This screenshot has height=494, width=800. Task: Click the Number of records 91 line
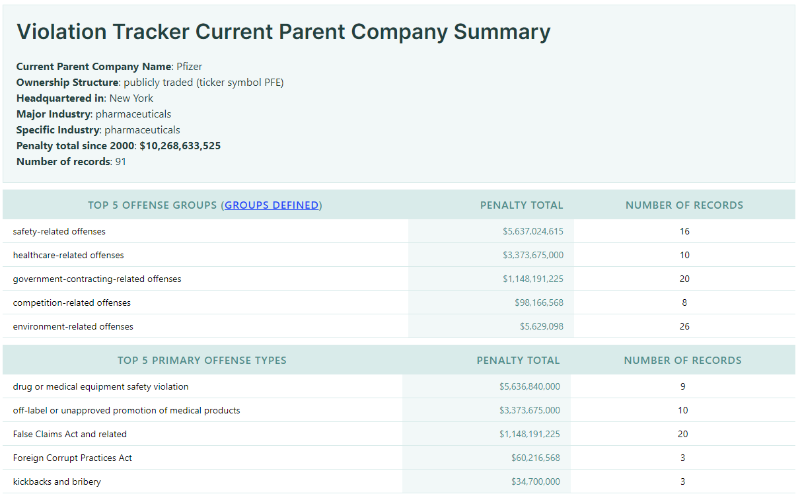tap(71, 162)
